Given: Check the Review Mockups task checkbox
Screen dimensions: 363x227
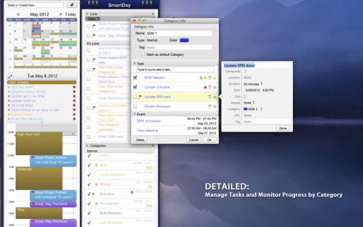Looking at the screenshot, I should (135, 107).
